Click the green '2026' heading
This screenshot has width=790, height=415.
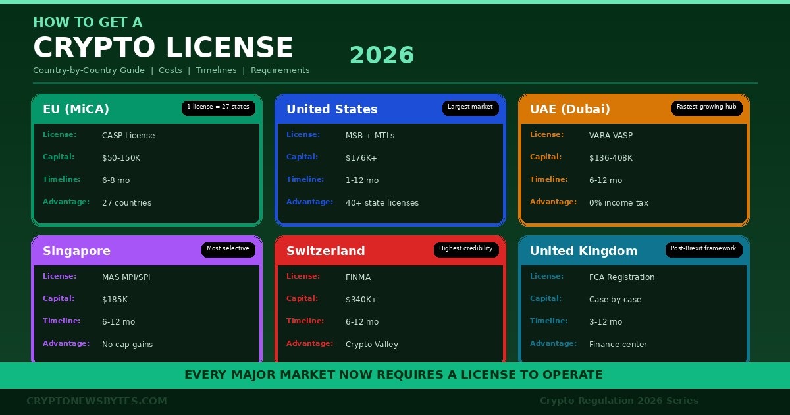[x=382, y=55]
